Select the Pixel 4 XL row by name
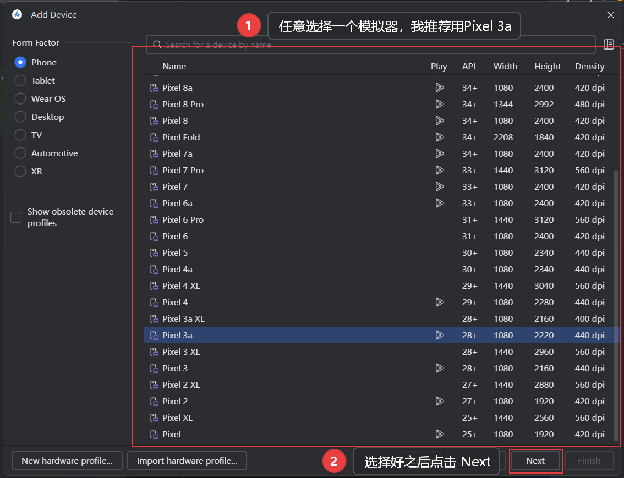The image size is (624, 478). click(181, 286)
